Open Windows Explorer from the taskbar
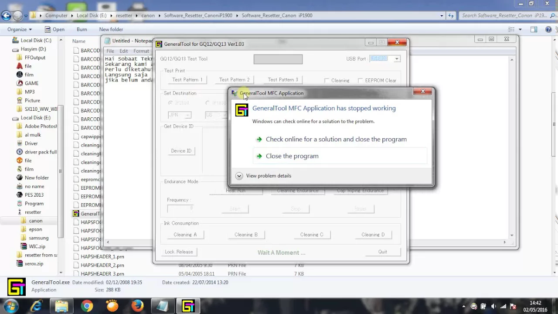The height and width of the screenshot is (314, 558). click(61, 306)
